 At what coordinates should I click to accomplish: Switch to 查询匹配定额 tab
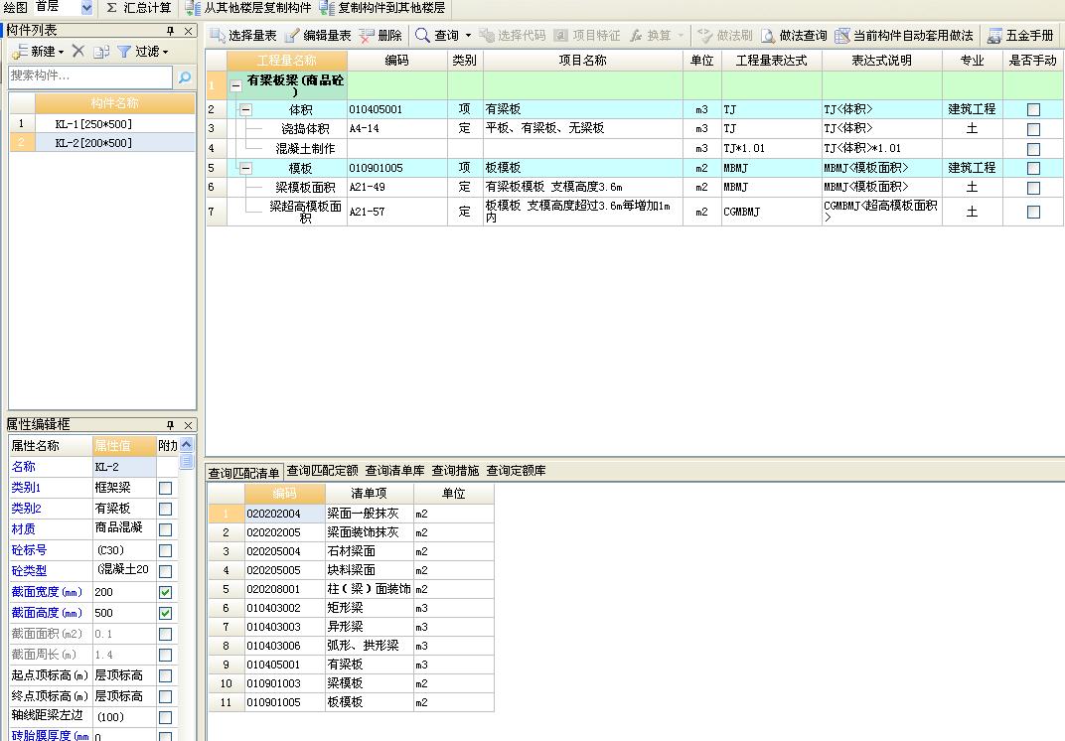[x=322, y=470]
